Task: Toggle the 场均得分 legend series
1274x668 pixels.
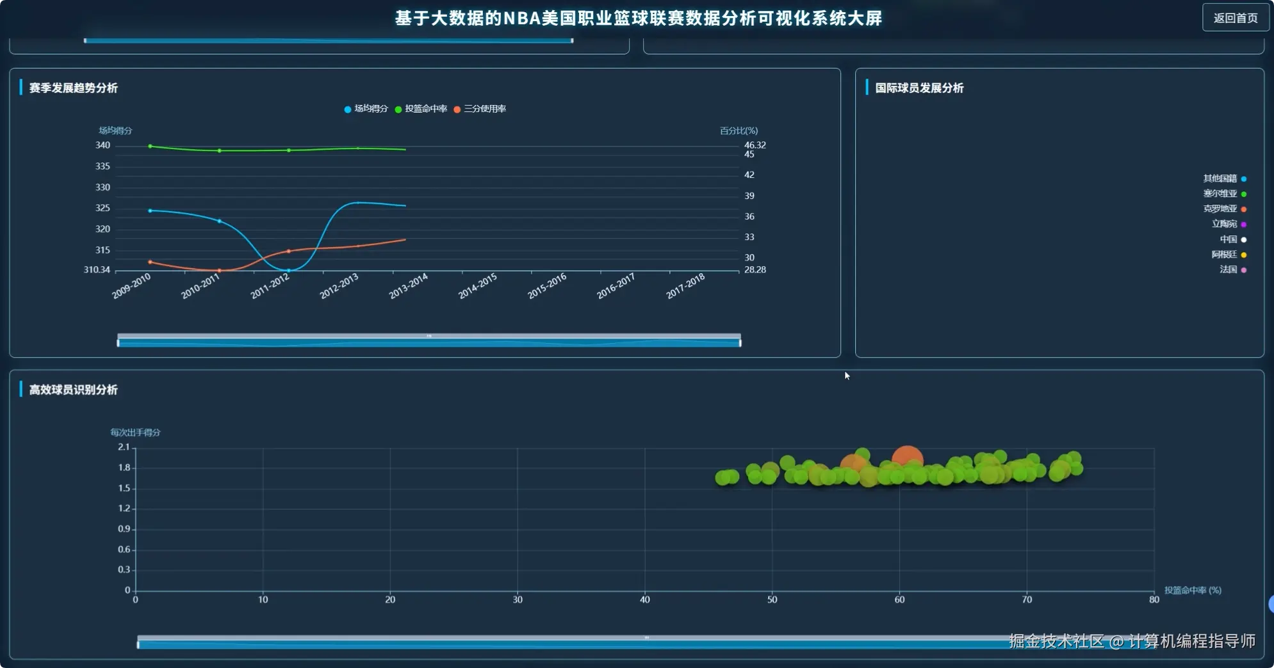Action: (x=366, y=109)
